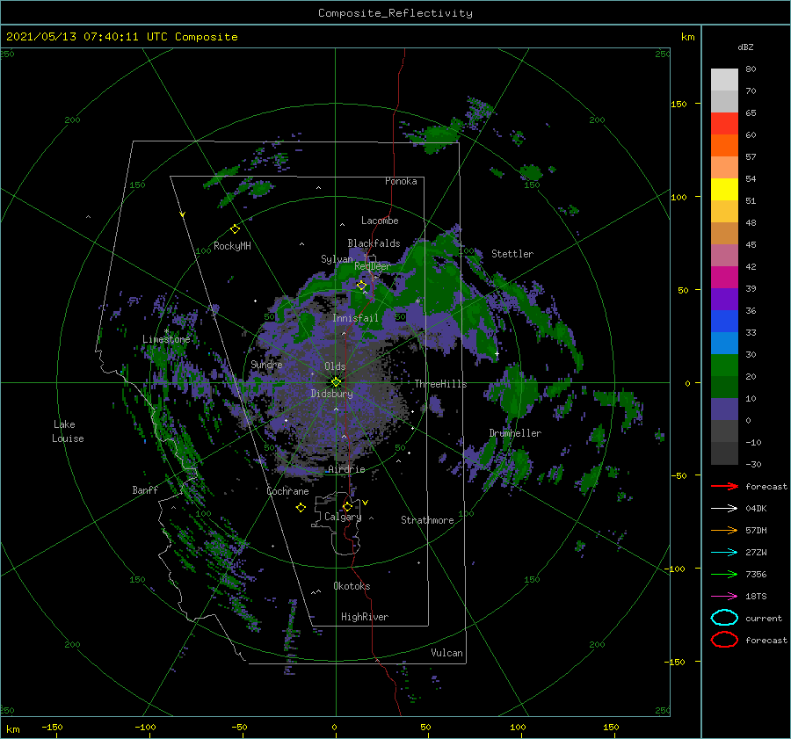Click the RockyMH map label

tap(232, 246)
